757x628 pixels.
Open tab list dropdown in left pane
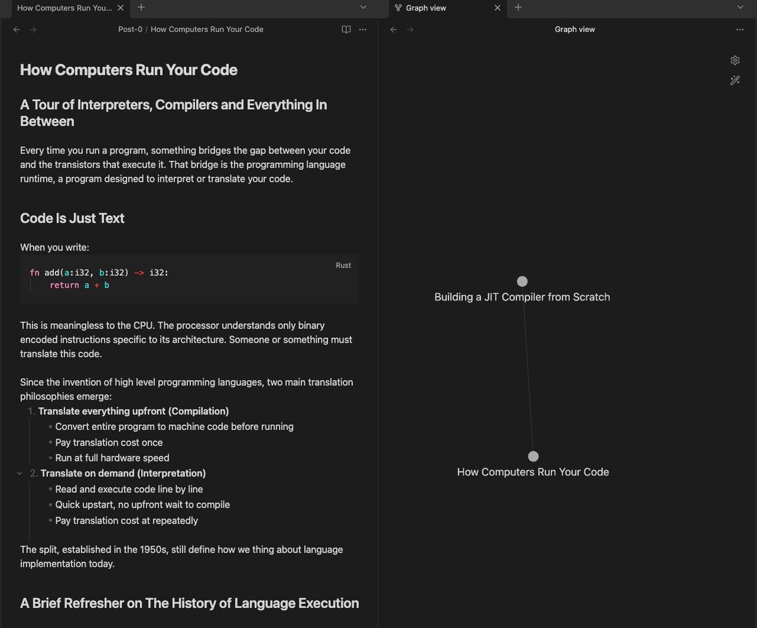[363, 8]
